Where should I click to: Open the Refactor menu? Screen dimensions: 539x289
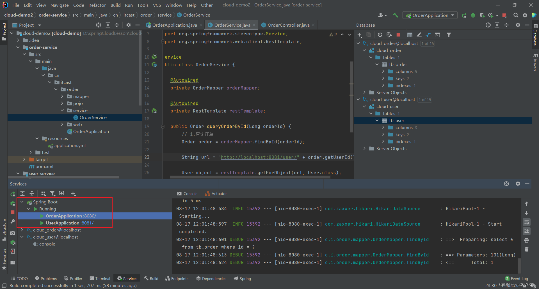[x=97, y=5]
